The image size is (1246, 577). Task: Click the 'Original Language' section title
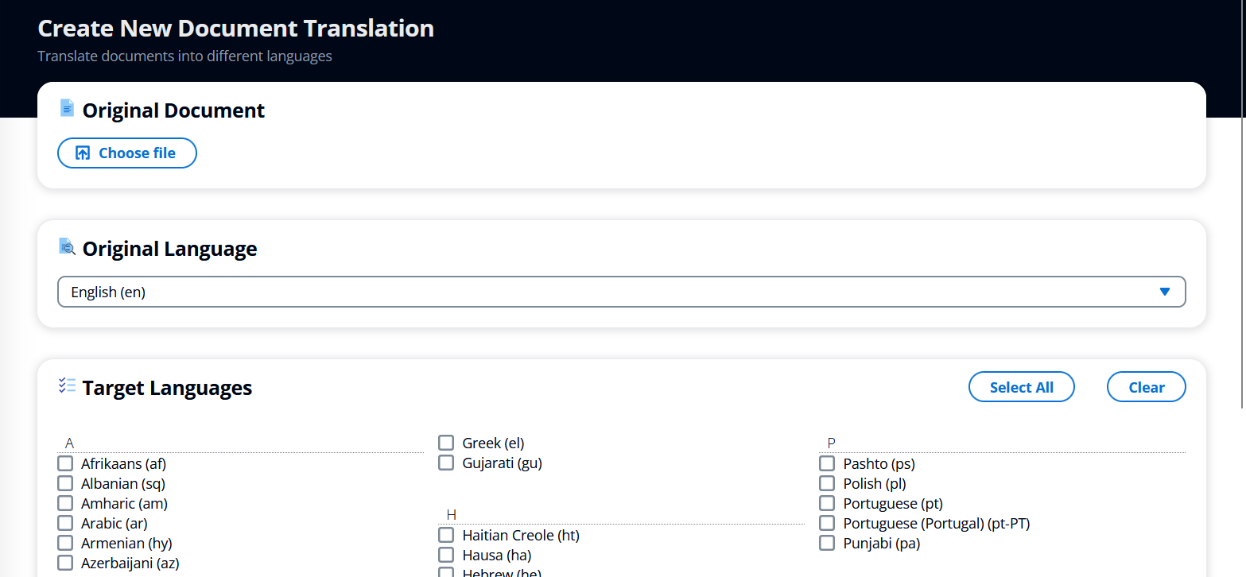(169, 249)
